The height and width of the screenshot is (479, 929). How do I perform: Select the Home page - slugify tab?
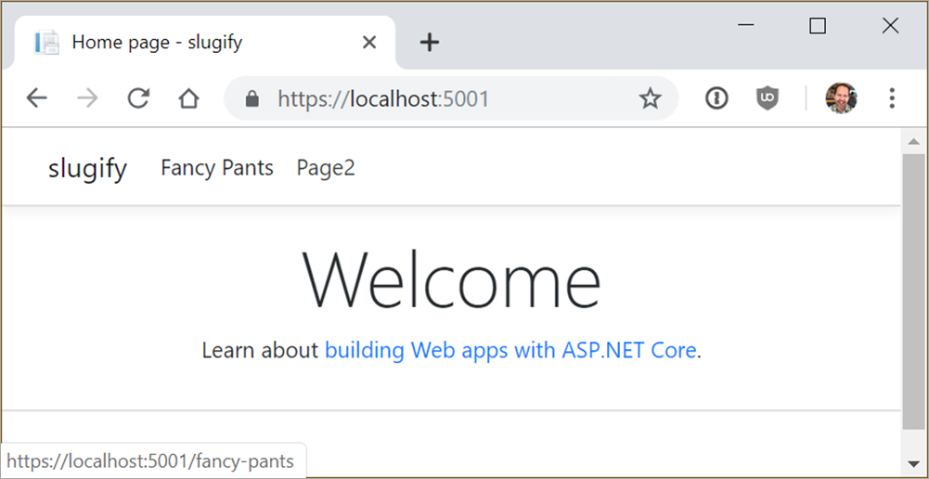186,42
